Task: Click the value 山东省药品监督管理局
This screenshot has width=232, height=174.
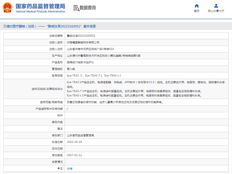Action: [80, 135]
